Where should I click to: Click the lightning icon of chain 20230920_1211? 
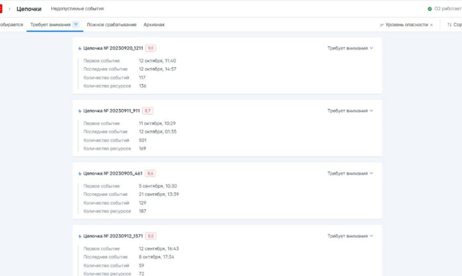click(80, 49)
